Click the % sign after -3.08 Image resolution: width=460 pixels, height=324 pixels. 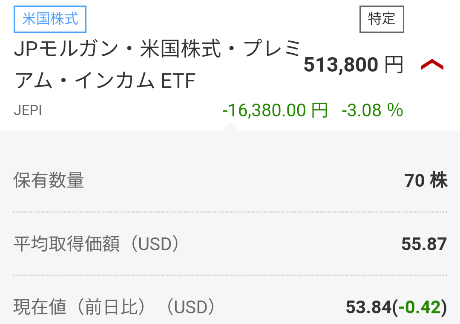[x=395, y=110]
